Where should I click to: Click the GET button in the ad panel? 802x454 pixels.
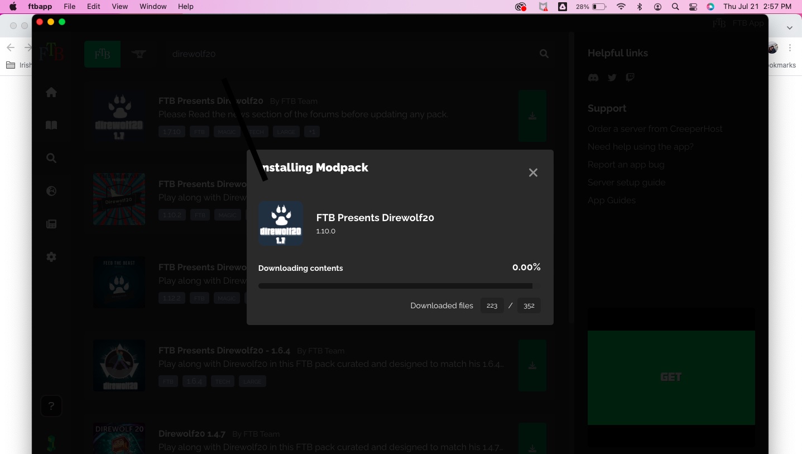pos(671,377)
